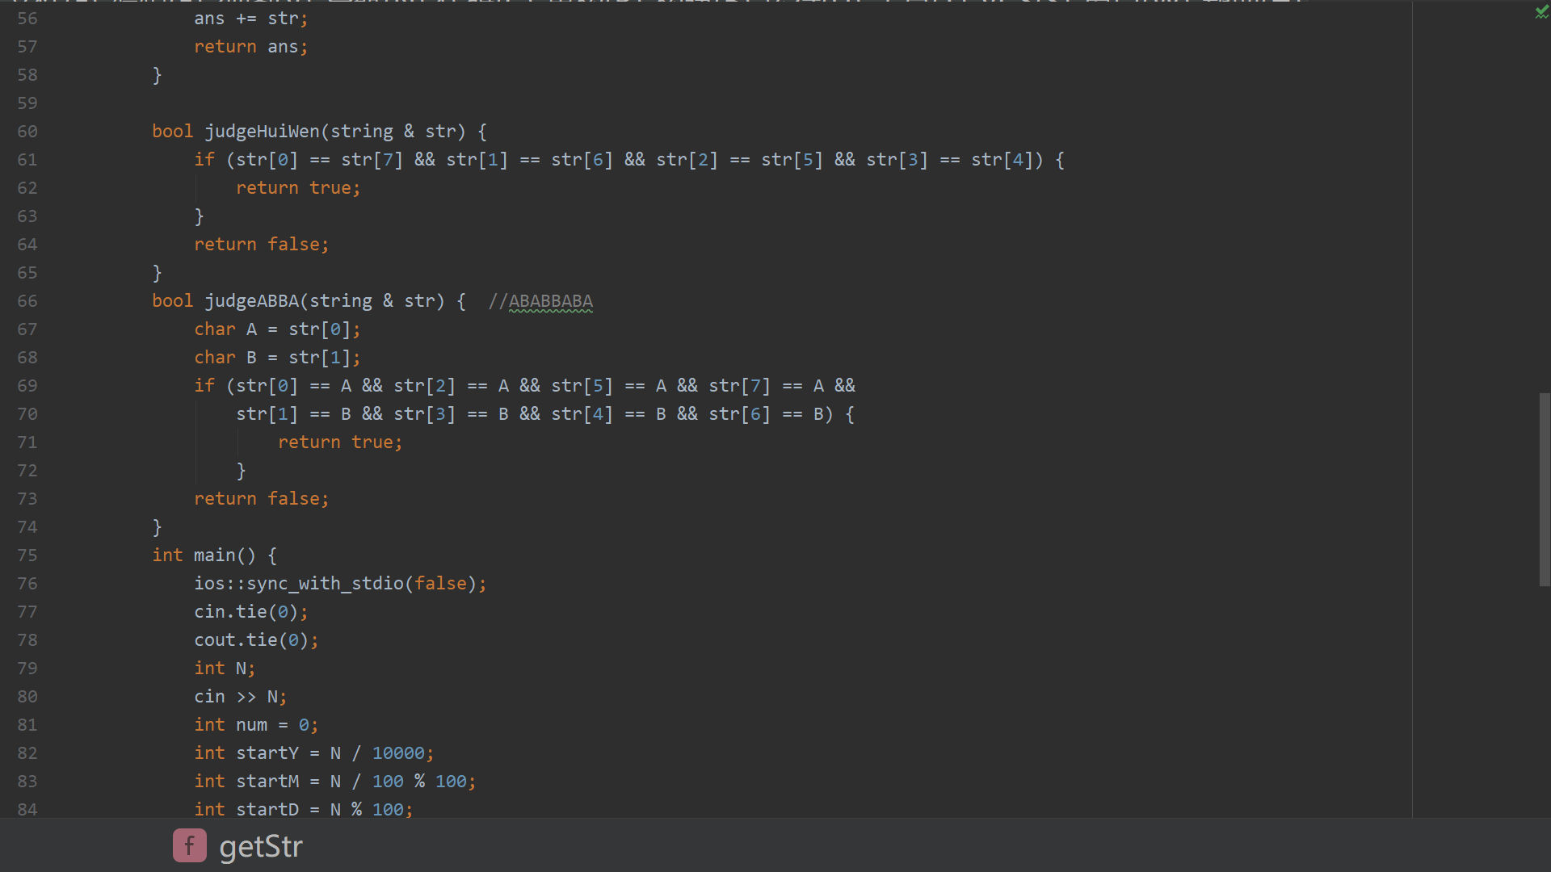The height and width of the screenshot is (872, 1551).
Task: Click 'char A = str[0];' line
Action: 277,329
